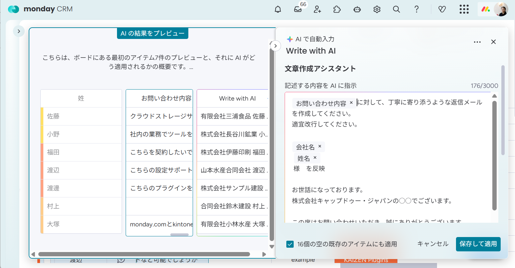515x268 pixels.
Task: Remove the 会社名 column tag
Action: click(320, 146)
